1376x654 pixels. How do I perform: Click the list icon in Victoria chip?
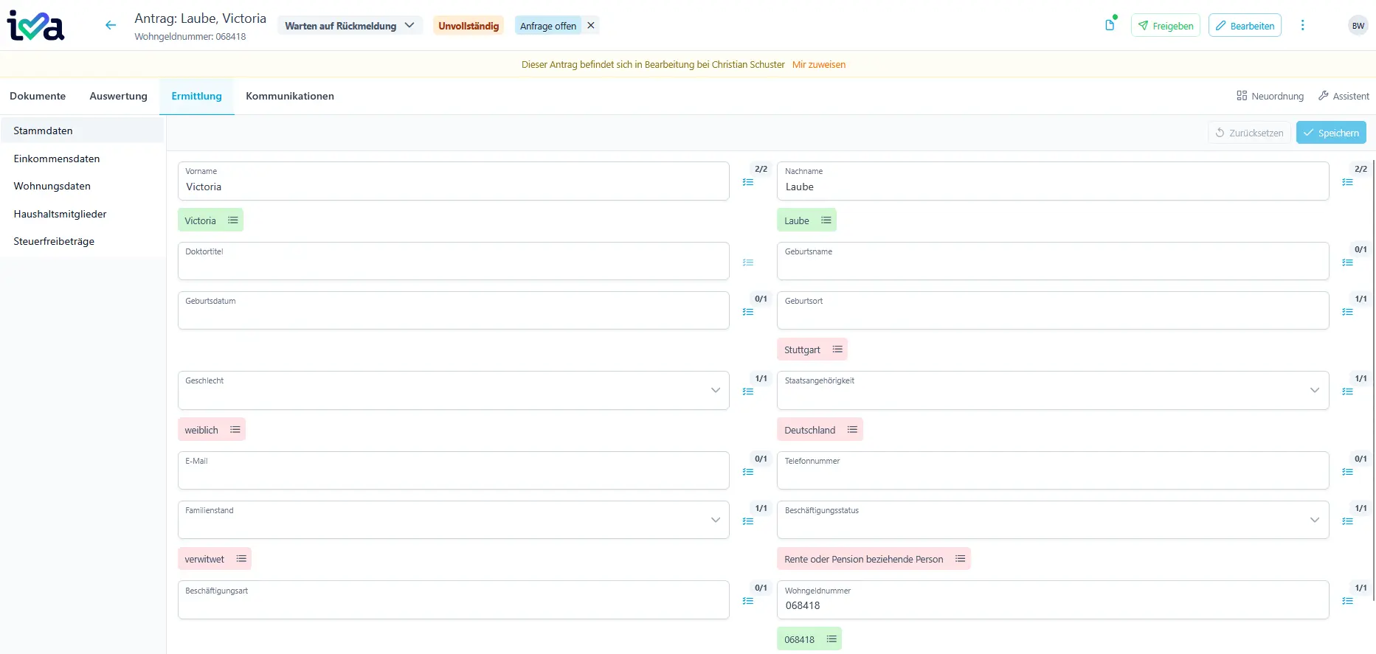[233, 220]
